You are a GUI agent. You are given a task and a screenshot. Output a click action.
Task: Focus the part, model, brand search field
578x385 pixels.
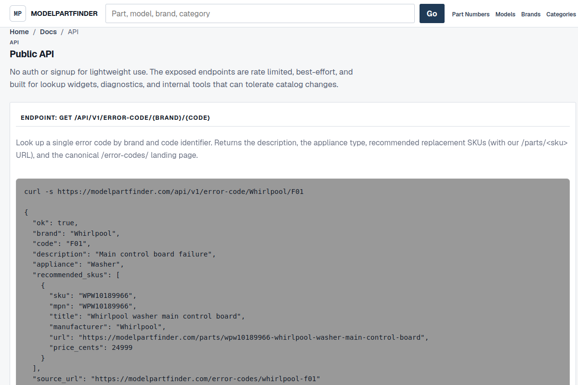pos(260,13)
